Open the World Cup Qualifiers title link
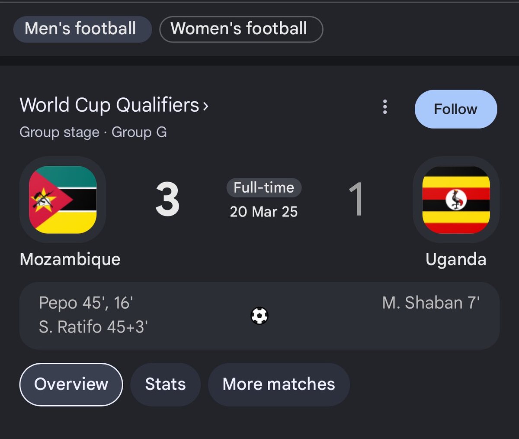Screen dimensions: 519x439 tap(109, 105)
